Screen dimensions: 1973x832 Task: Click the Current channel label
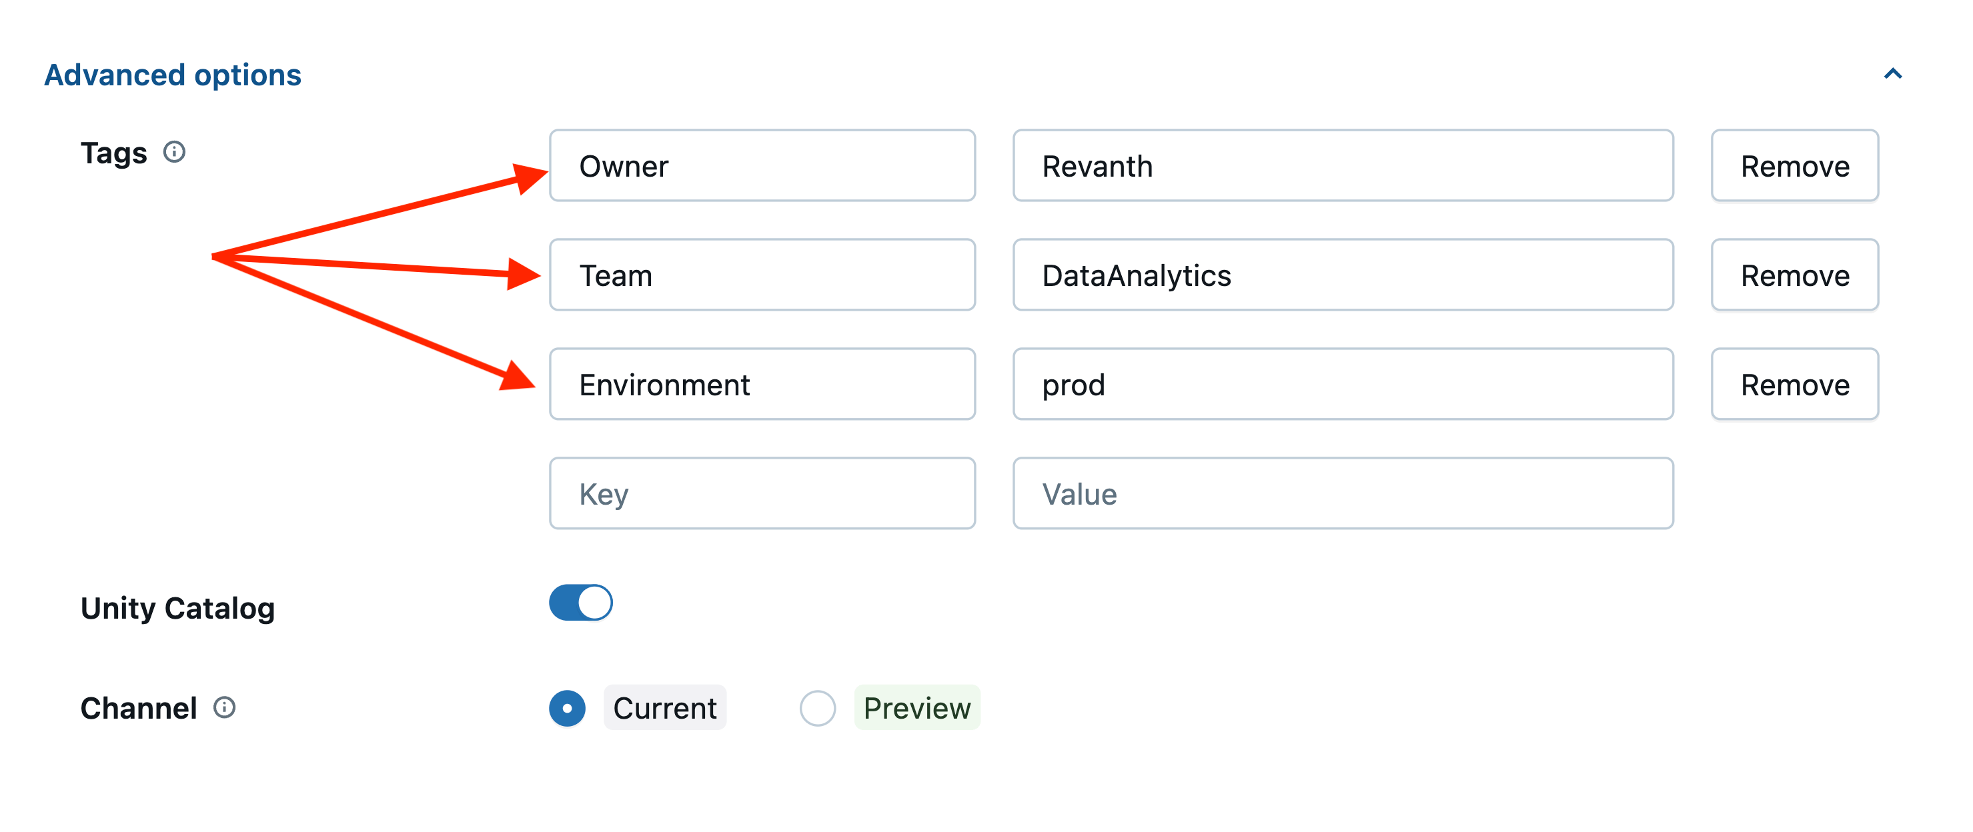coord(665,708)
